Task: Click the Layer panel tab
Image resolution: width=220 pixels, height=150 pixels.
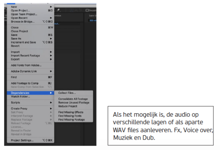Action: pos(92,15)
